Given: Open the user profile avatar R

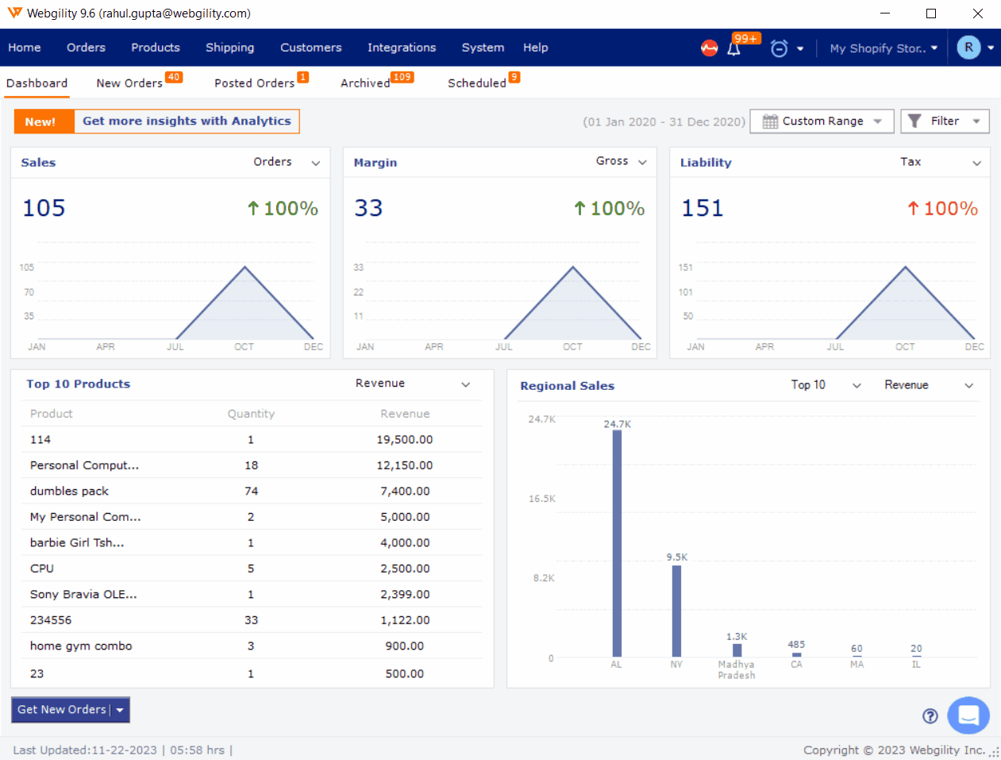Looking at the screenshot, I should click(968, 48).
